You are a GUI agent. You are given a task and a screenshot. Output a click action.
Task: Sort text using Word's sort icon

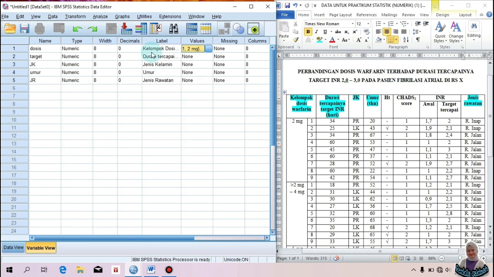click(406, 40)
